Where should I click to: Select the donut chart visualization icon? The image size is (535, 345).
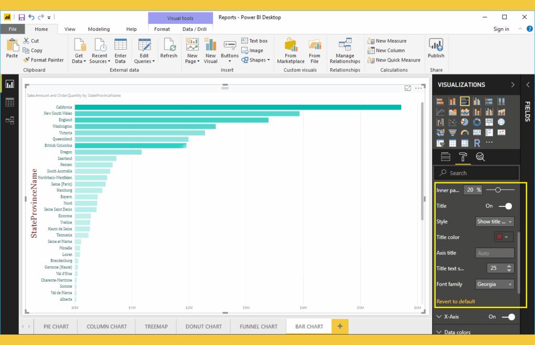477,122
